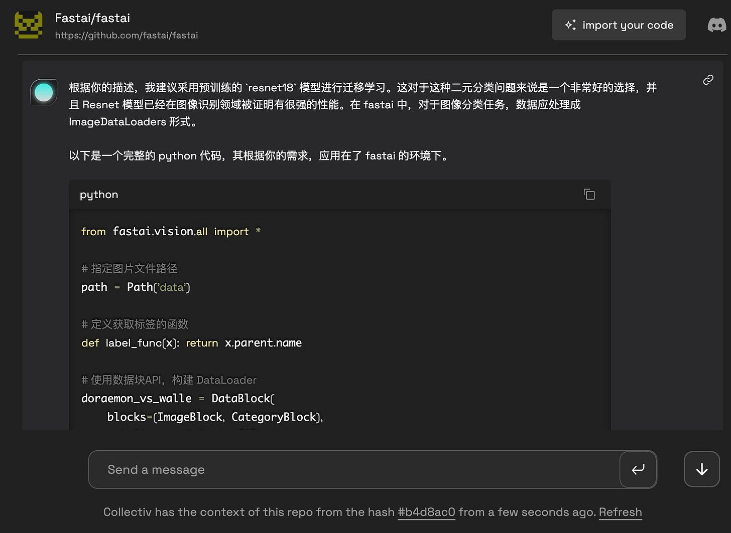
Task: Click the assistant avatar next to the reply
Action: click(x=43, y=92)
